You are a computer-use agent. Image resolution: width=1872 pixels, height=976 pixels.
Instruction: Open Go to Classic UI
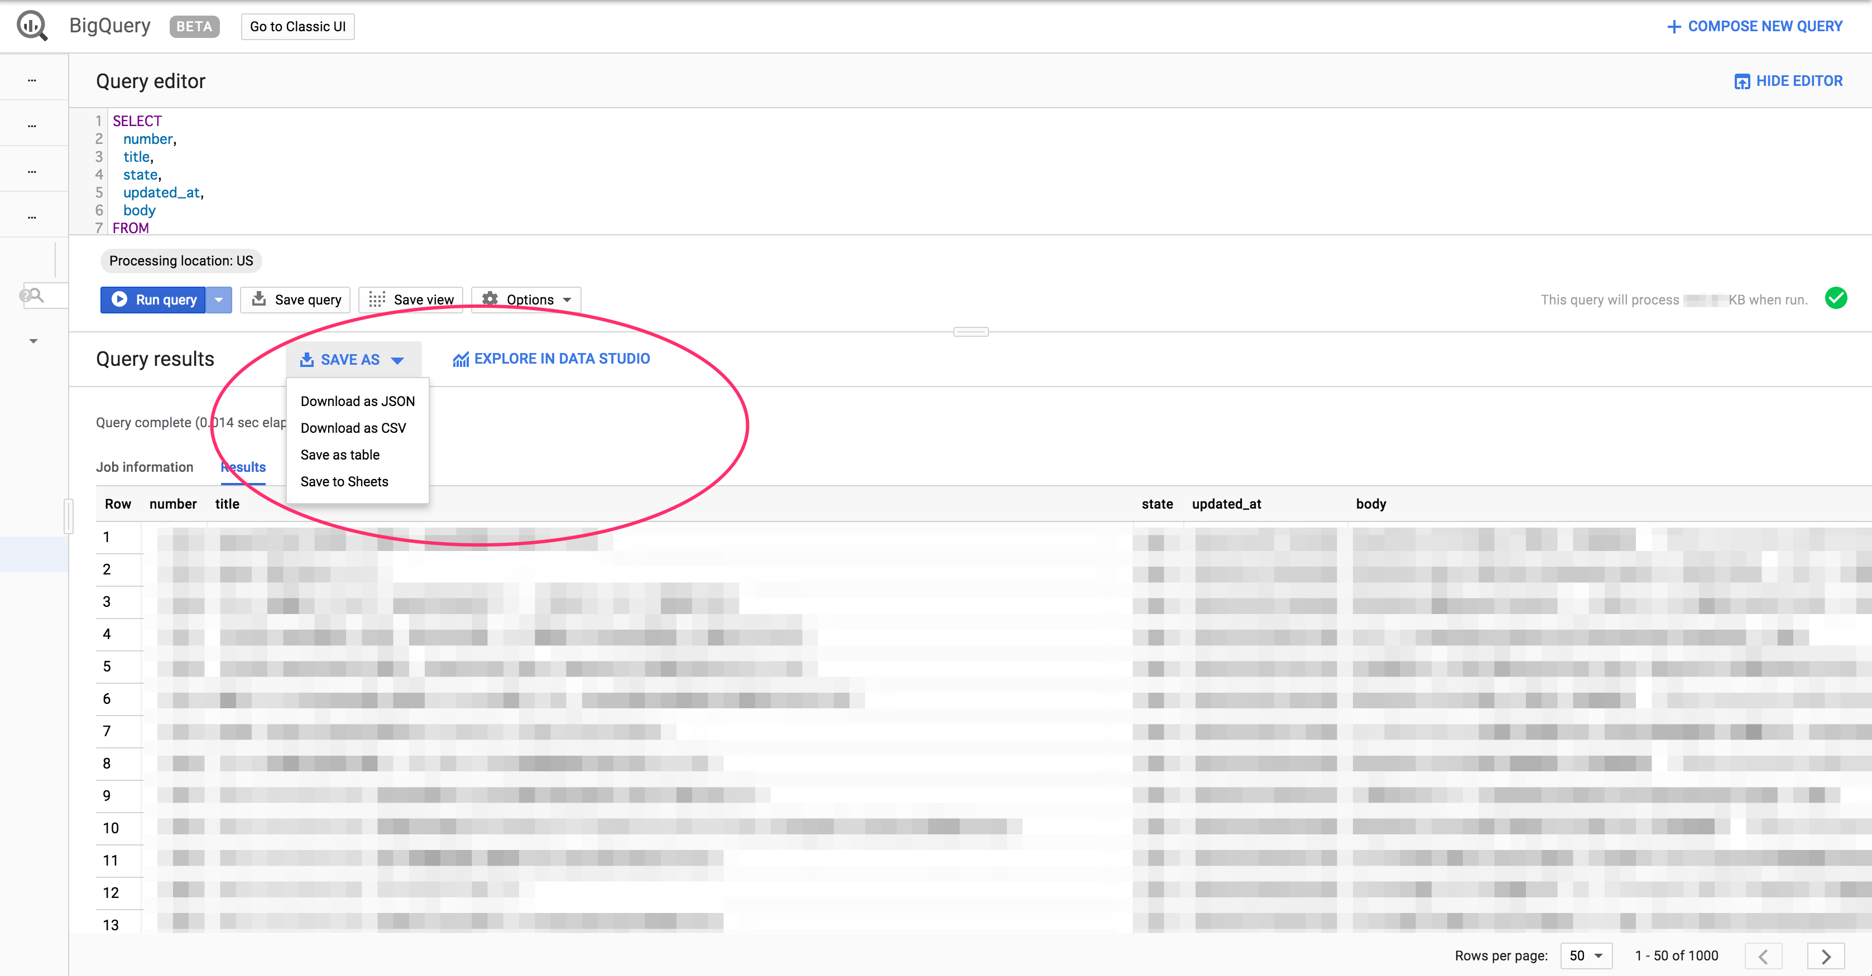[297, 27]
